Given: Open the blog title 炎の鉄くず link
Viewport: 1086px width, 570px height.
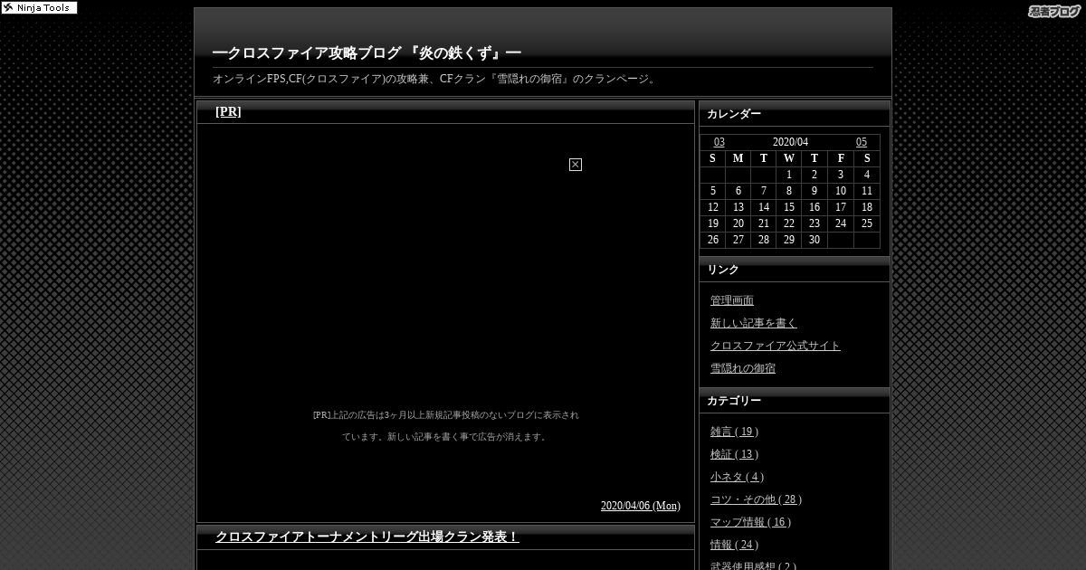Looking at the screenshot, I should point(367,53).
